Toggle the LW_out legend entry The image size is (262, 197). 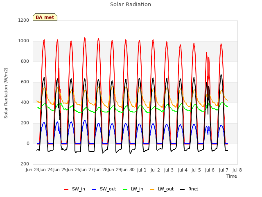point(162,189)
